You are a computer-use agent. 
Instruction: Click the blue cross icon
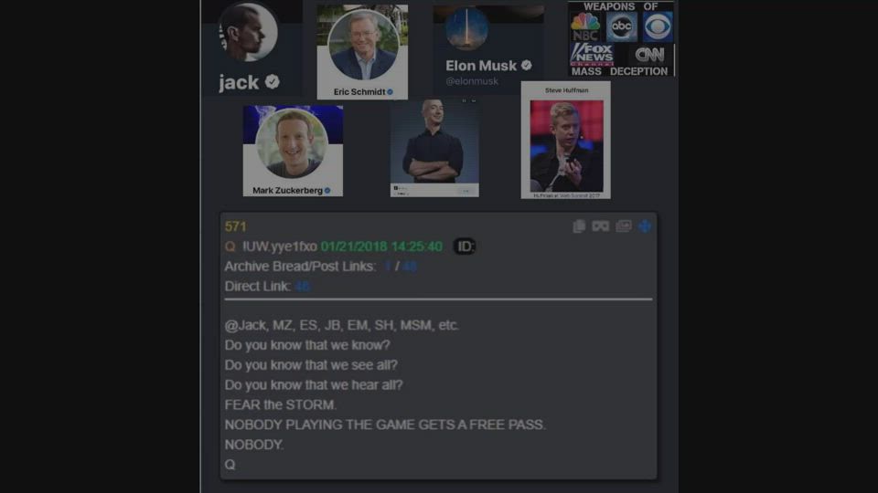(x=645, y=226)
